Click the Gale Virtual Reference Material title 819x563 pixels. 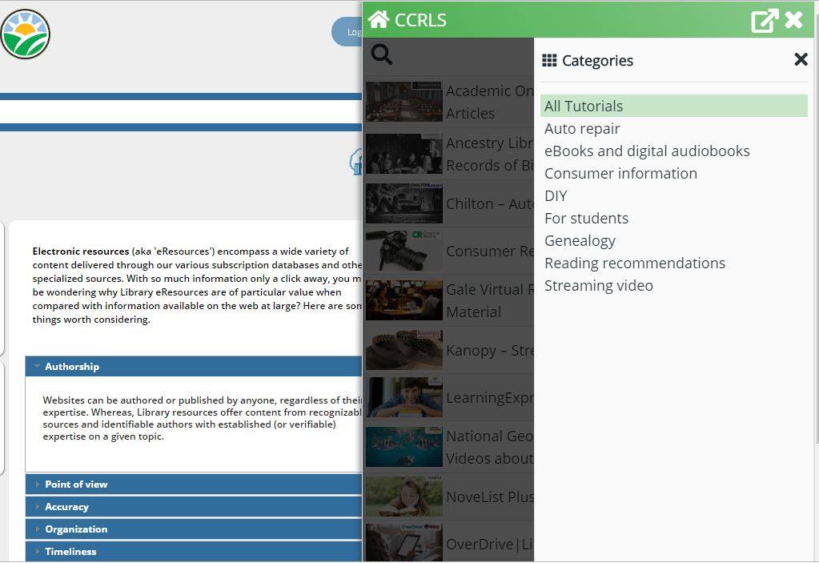point(489,301)
